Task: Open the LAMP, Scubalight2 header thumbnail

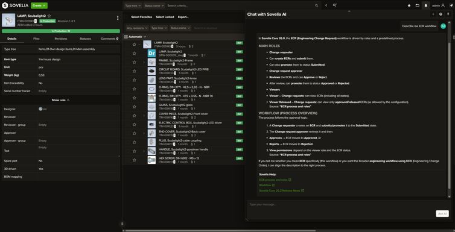Action: 8,20
